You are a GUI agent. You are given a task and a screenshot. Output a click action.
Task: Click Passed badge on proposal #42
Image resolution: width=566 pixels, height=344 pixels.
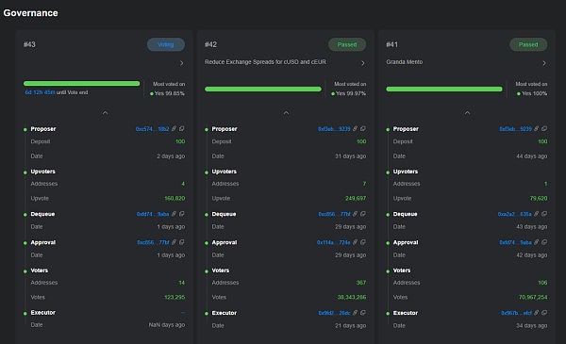click(347, 44)
